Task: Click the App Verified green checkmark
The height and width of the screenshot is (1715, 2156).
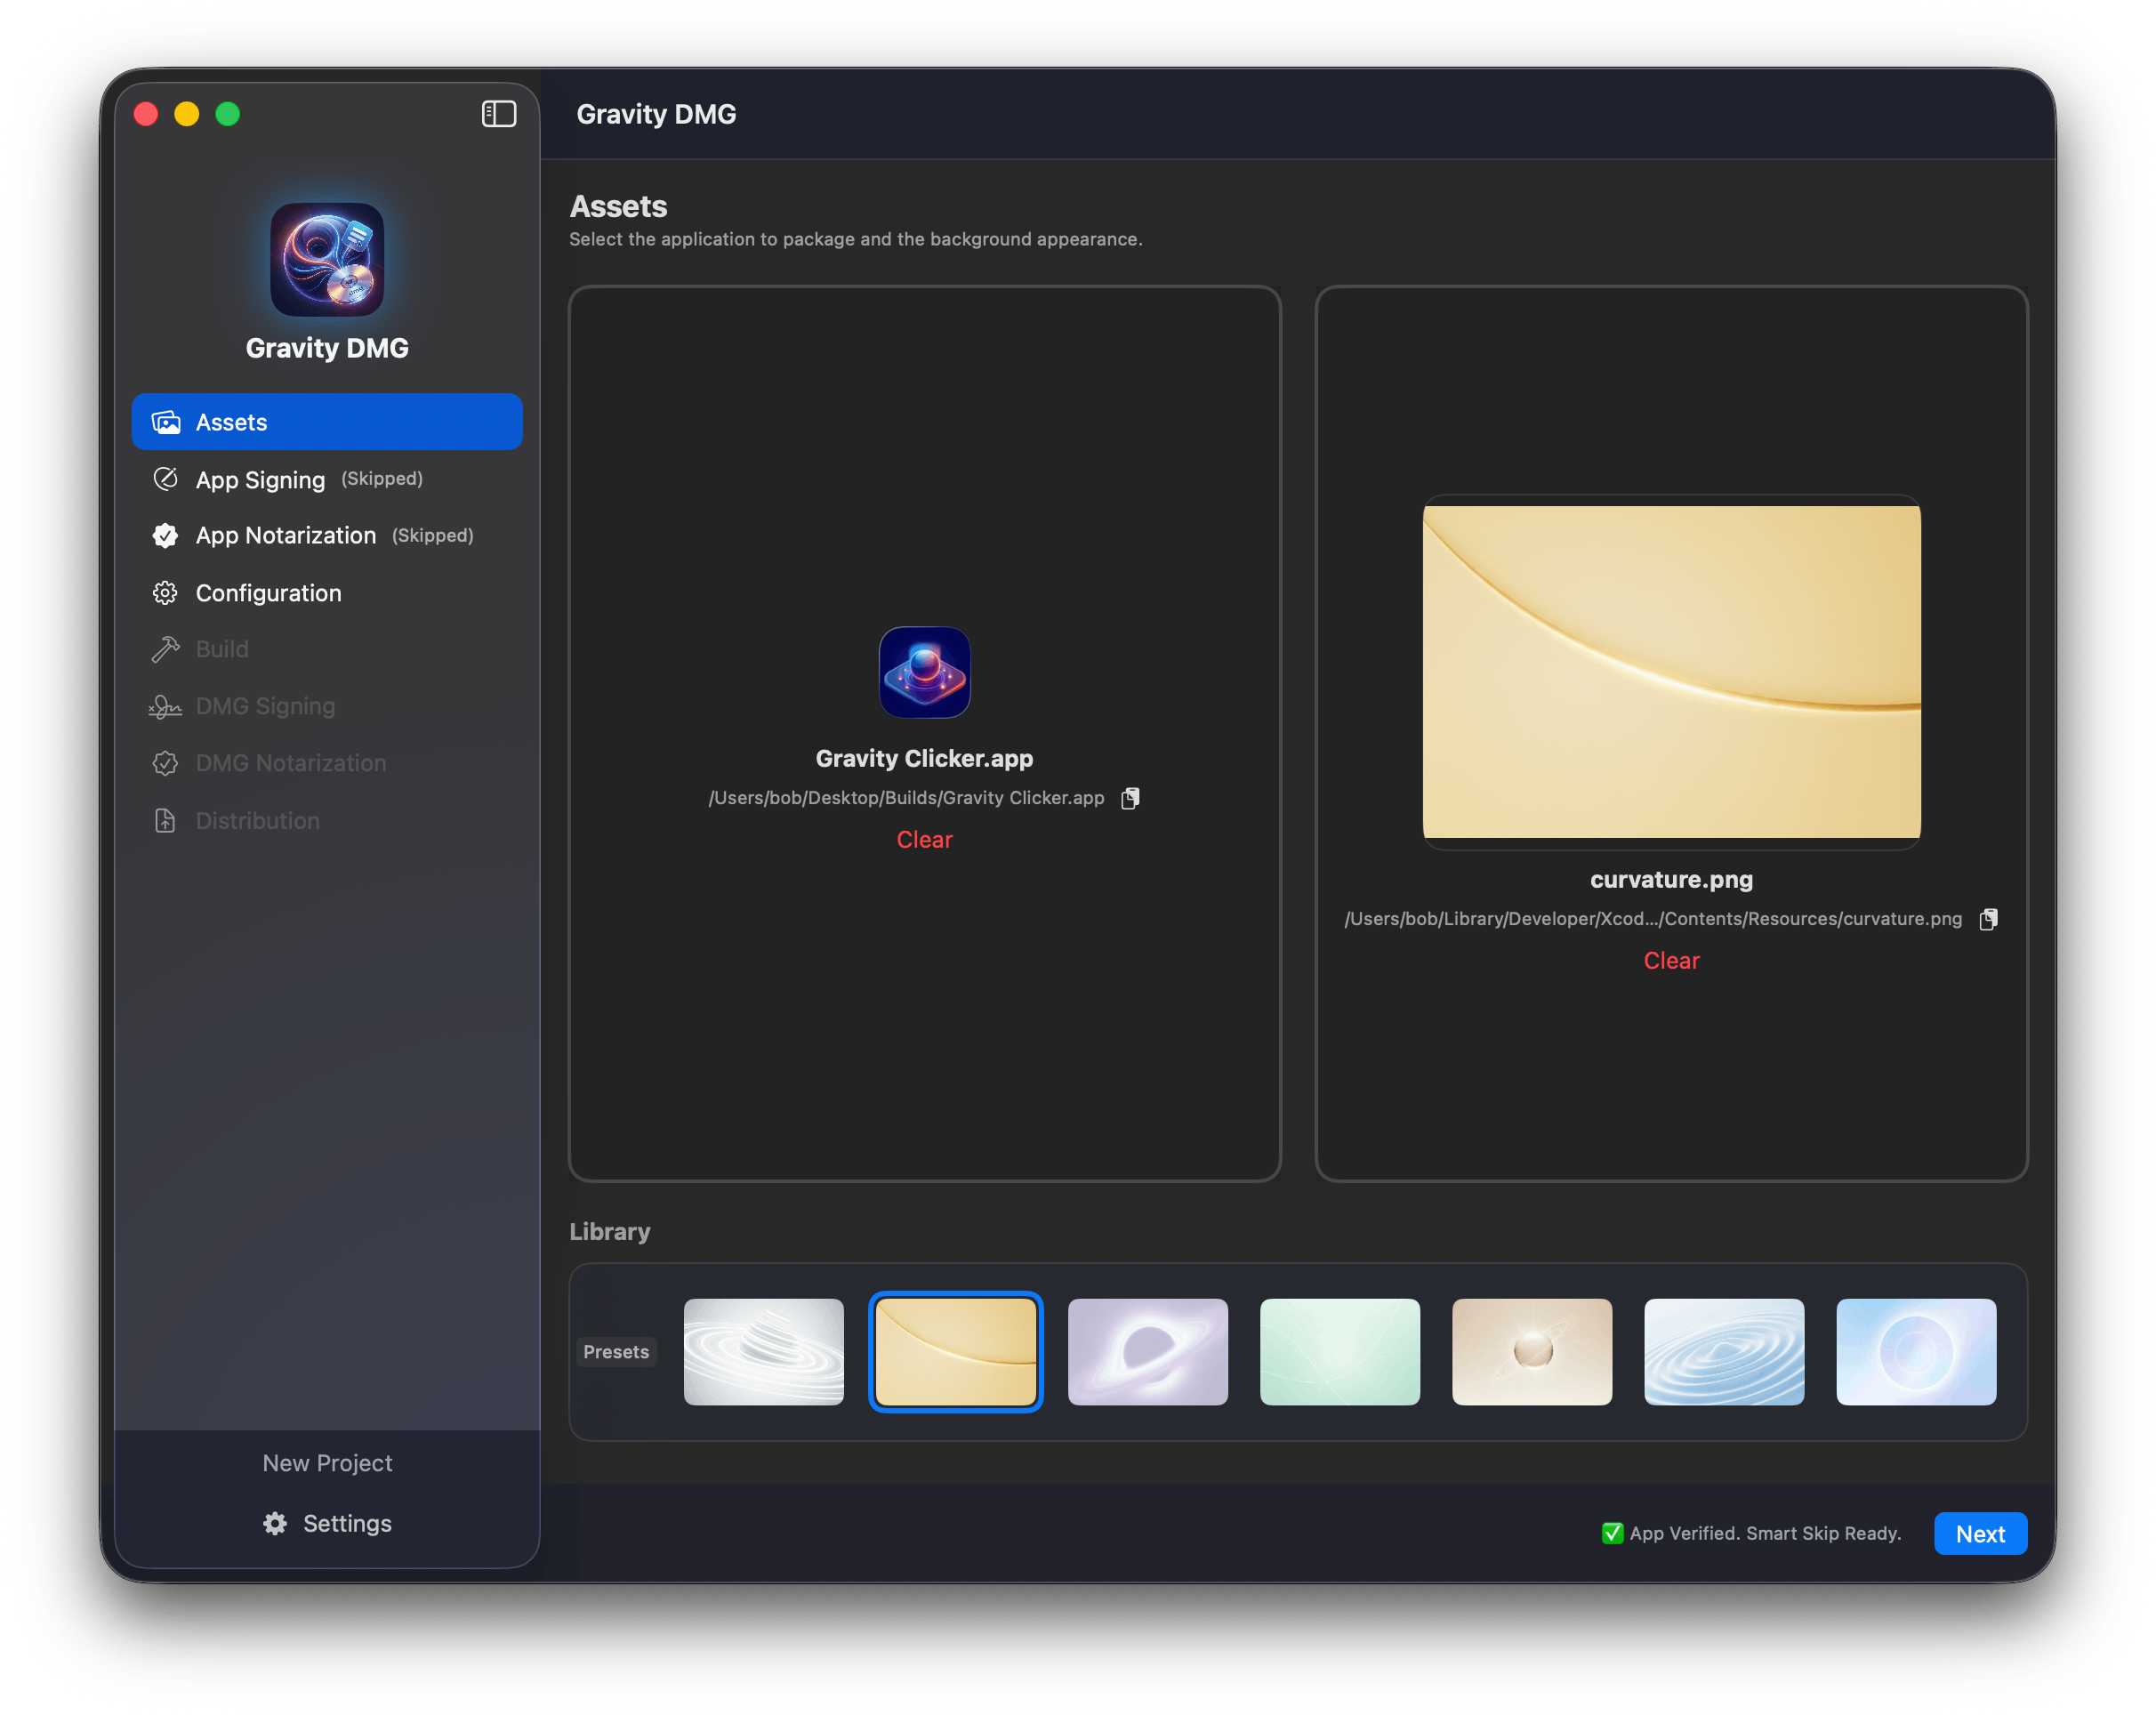Action: point(1612,1533)
